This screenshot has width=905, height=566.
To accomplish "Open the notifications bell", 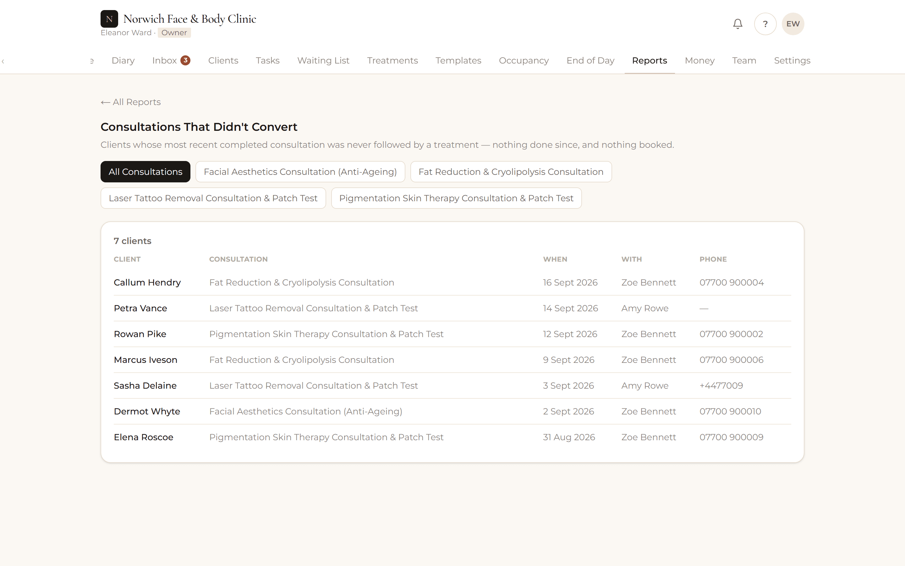I will tap(738, 24).
